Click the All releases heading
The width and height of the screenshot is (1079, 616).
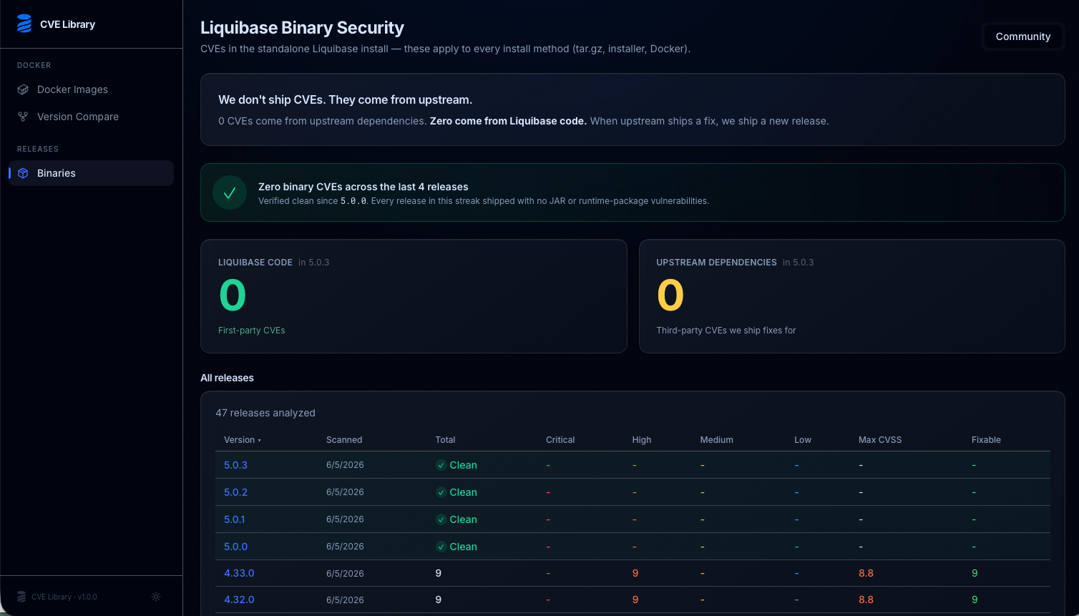(x=227, y=378)
